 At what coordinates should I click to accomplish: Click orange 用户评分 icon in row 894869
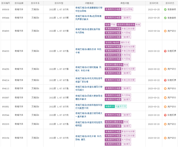(165, 31)
